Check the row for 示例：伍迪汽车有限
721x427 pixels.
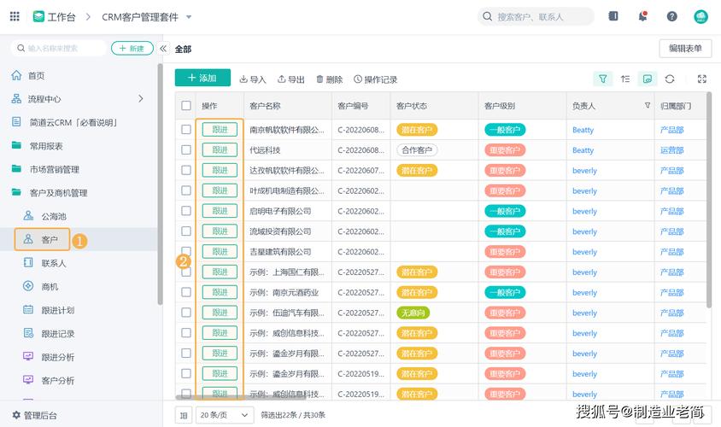[185, 313]
